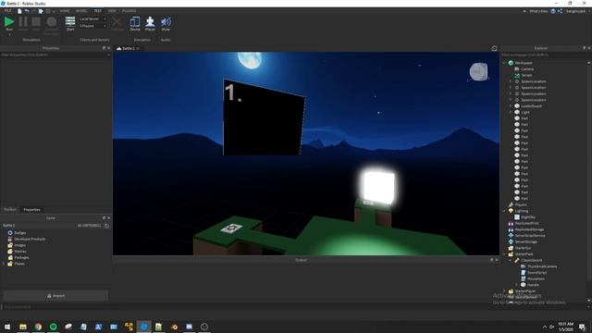The height and width of the screenshot is (333, 592).
Task: Select Players service in Explorer
Action: click(521, 204)
